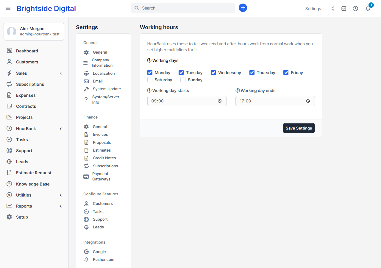
Task: Click the Working day ends help icon
Action: point(238,91)
